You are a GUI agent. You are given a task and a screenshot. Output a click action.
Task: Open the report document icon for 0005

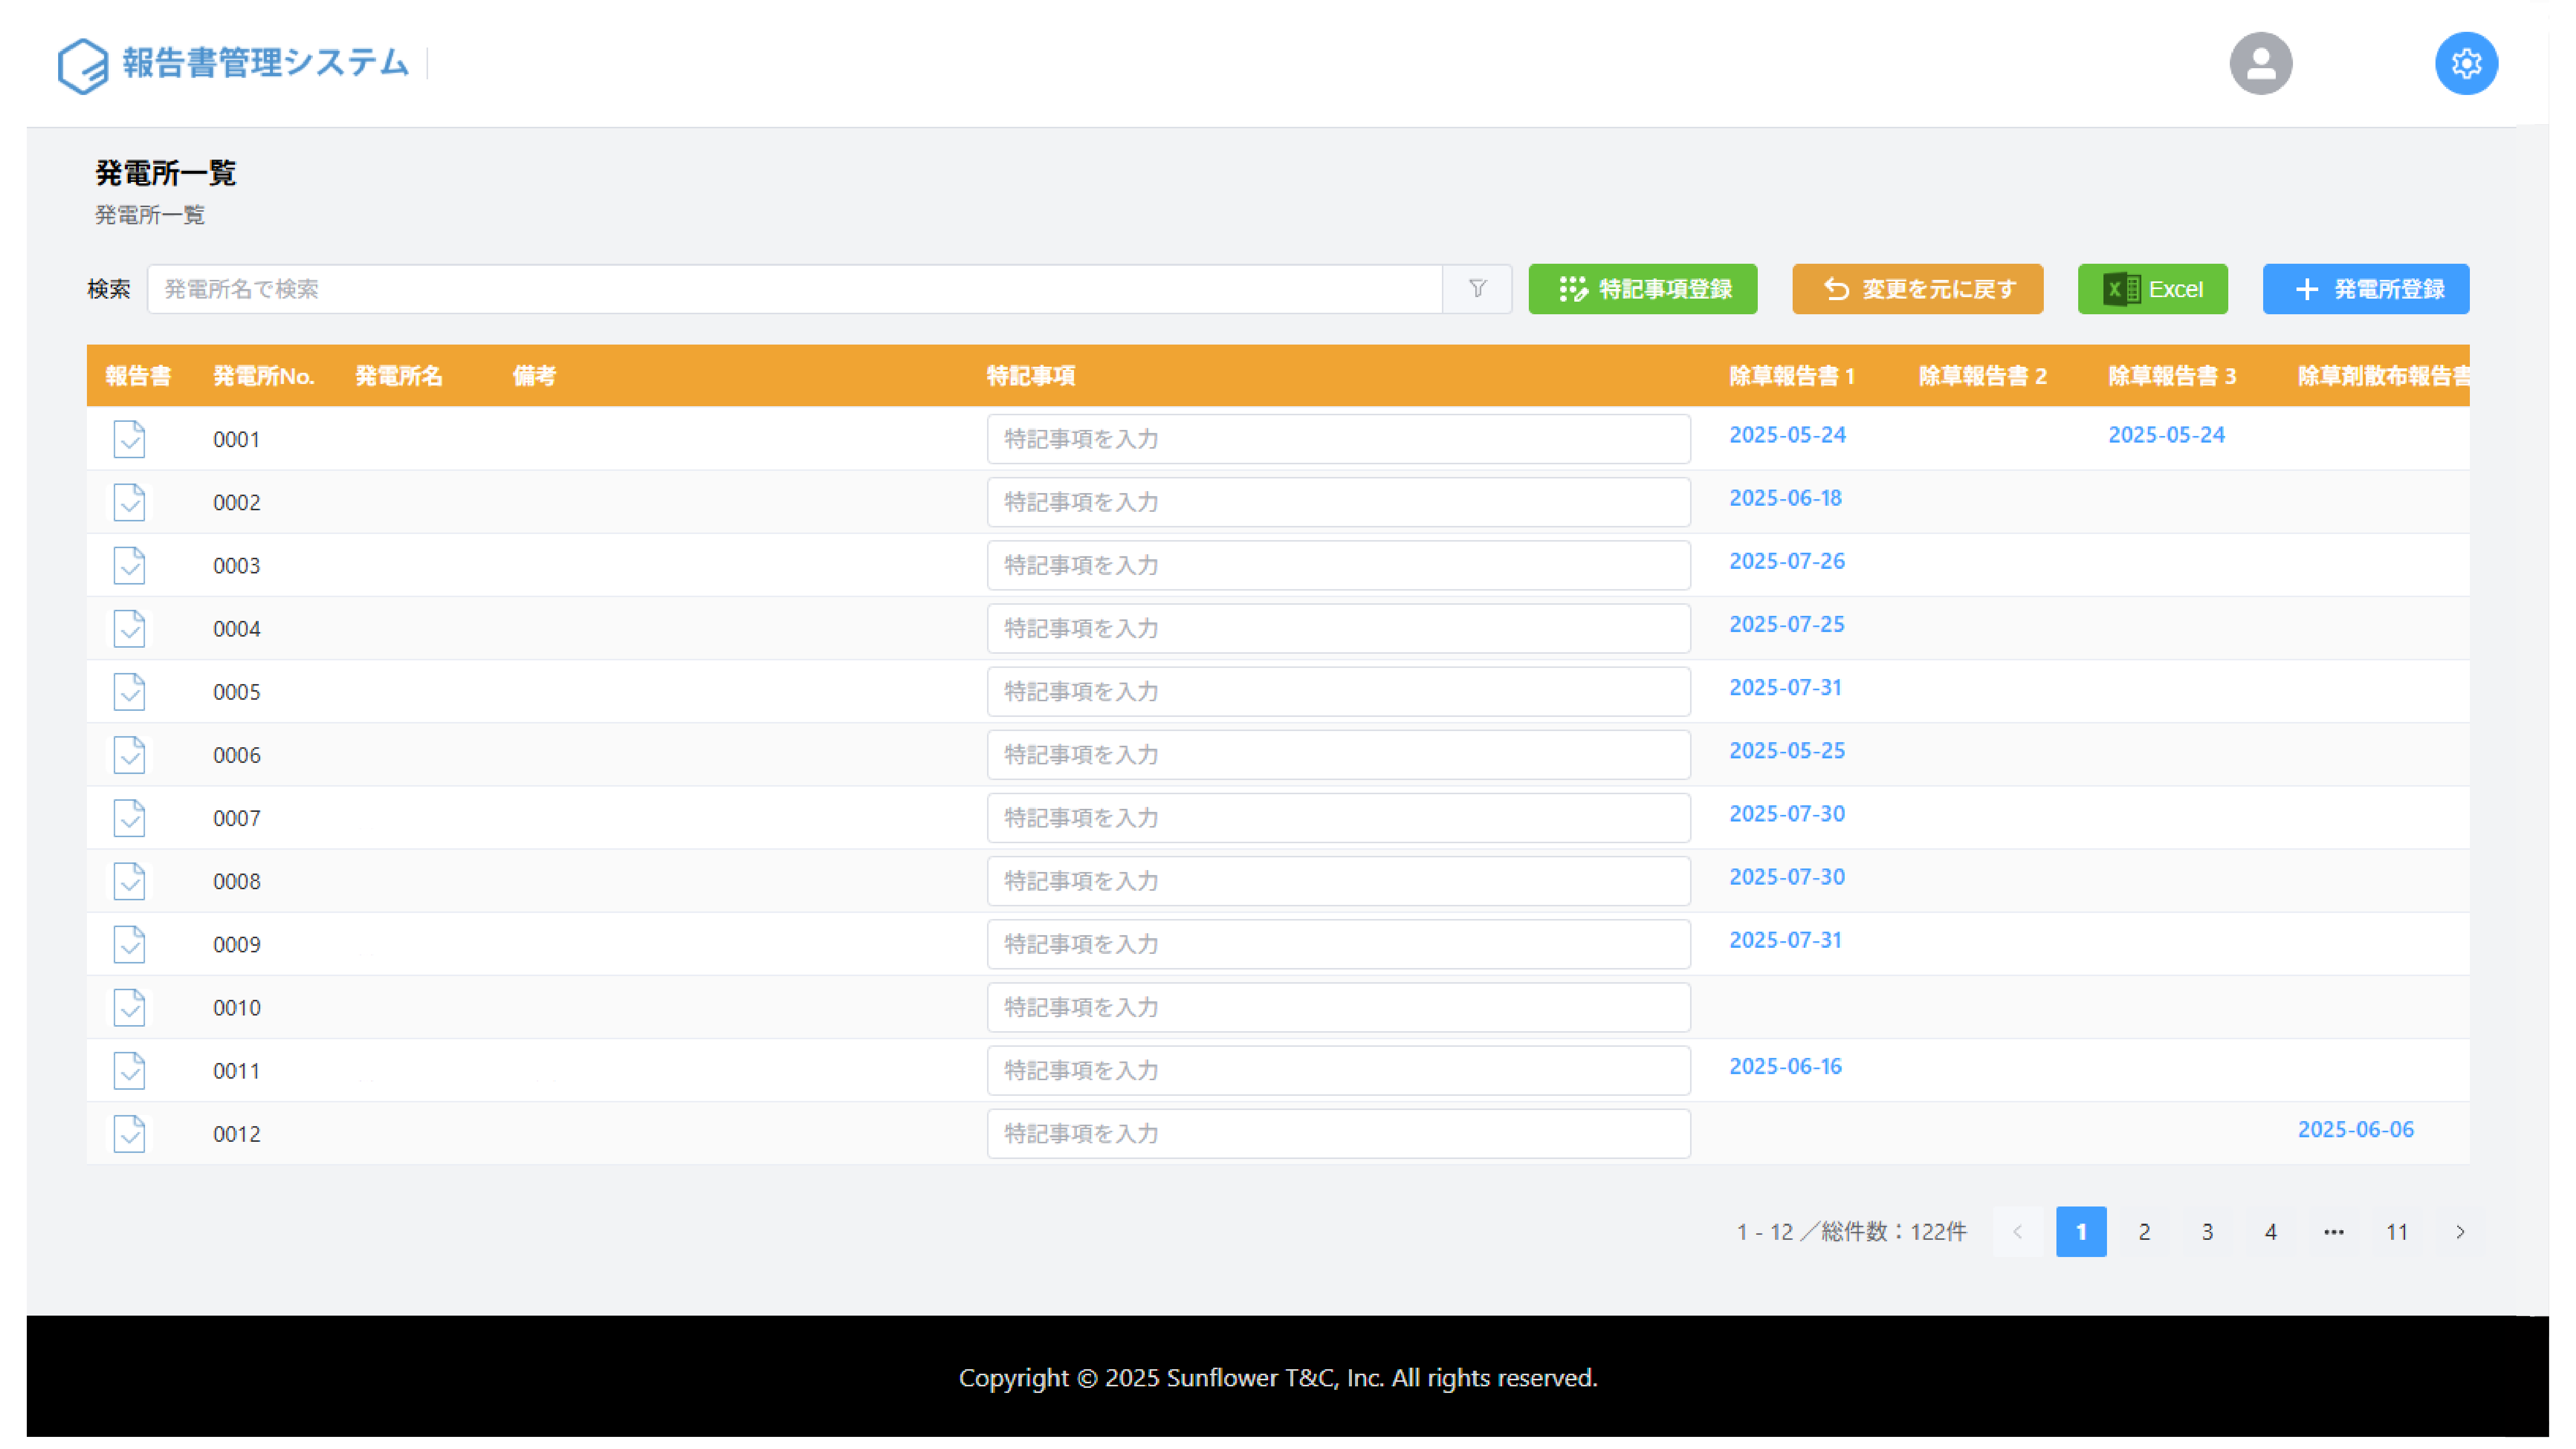[x=129, y=692]
